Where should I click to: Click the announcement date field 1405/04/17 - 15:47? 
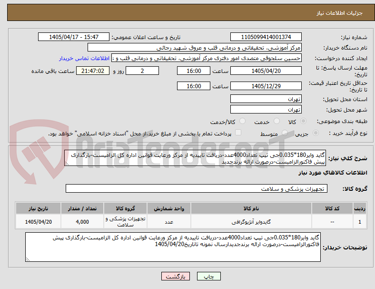tap(74, 37)
